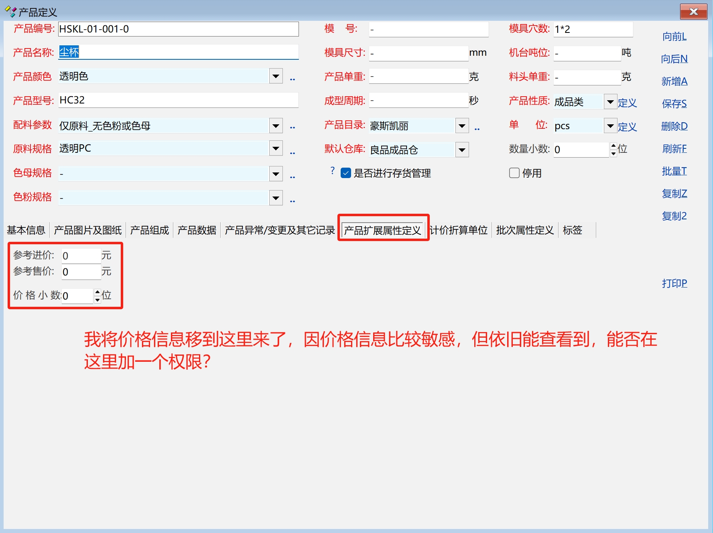Switch to the 产品图片及图纸 tab
This screenshot has width=713, height=533.
click(x=87, y=230)
